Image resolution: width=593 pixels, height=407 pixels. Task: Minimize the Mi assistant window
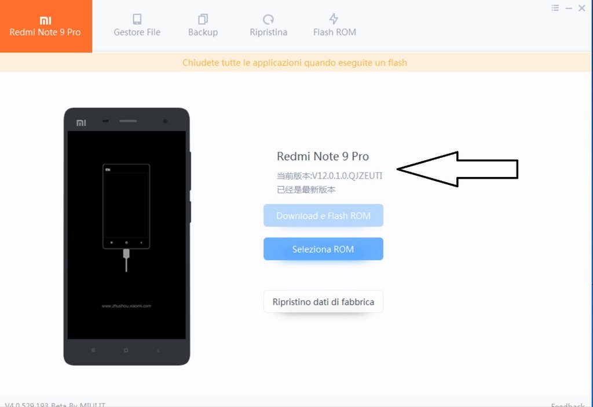pyautogui.click(x=569, y=8)
